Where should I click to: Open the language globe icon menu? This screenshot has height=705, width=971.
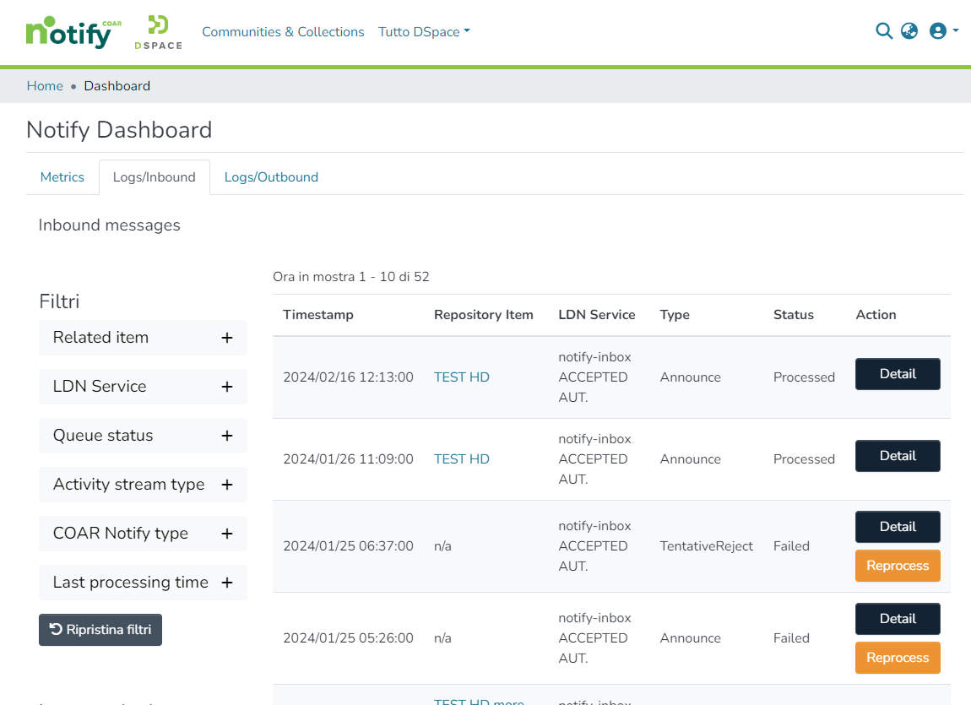point(909,31)
